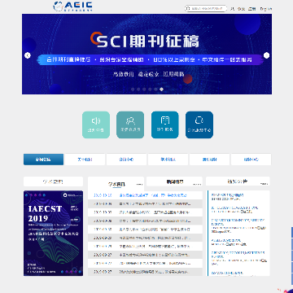Open the light green loudspeaker icon tile
Viewport: 293px width, 293px height.
click(96, 125)
